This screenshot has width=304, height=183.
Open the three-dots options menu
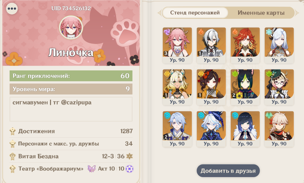(x=12, y=9)
